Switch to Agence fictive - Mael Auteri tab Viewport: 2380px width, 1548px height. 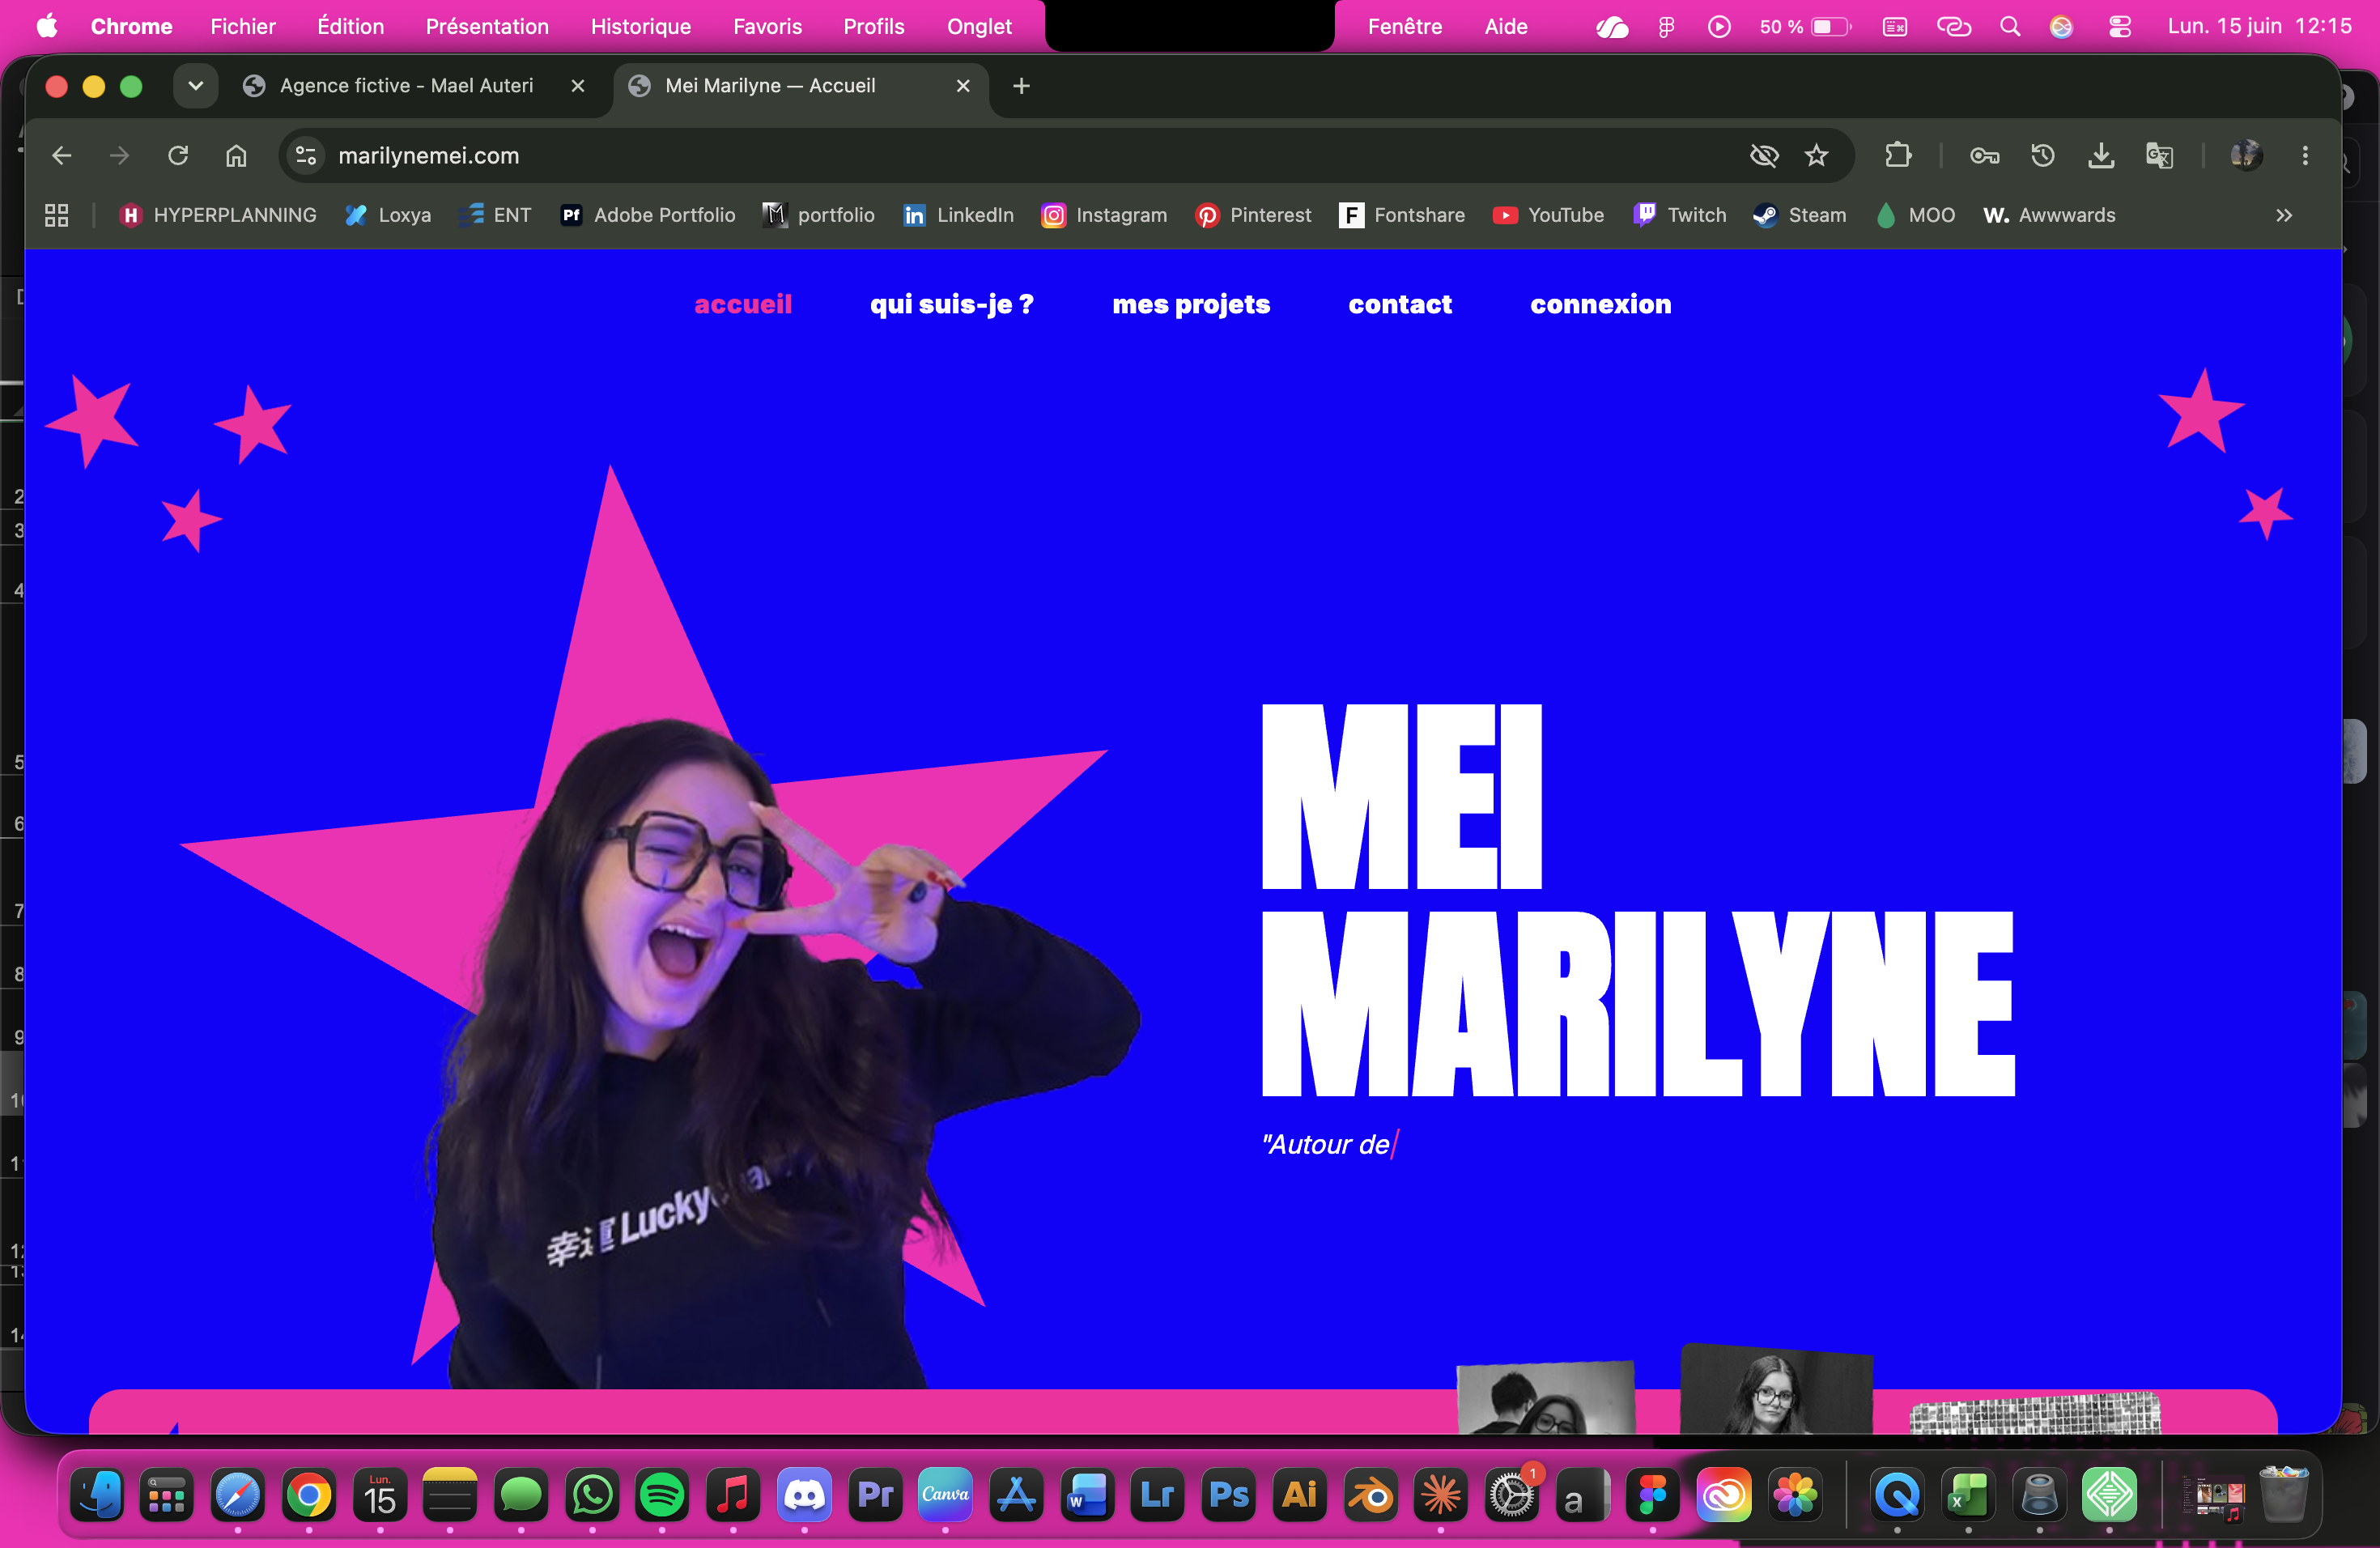point(407,86)
